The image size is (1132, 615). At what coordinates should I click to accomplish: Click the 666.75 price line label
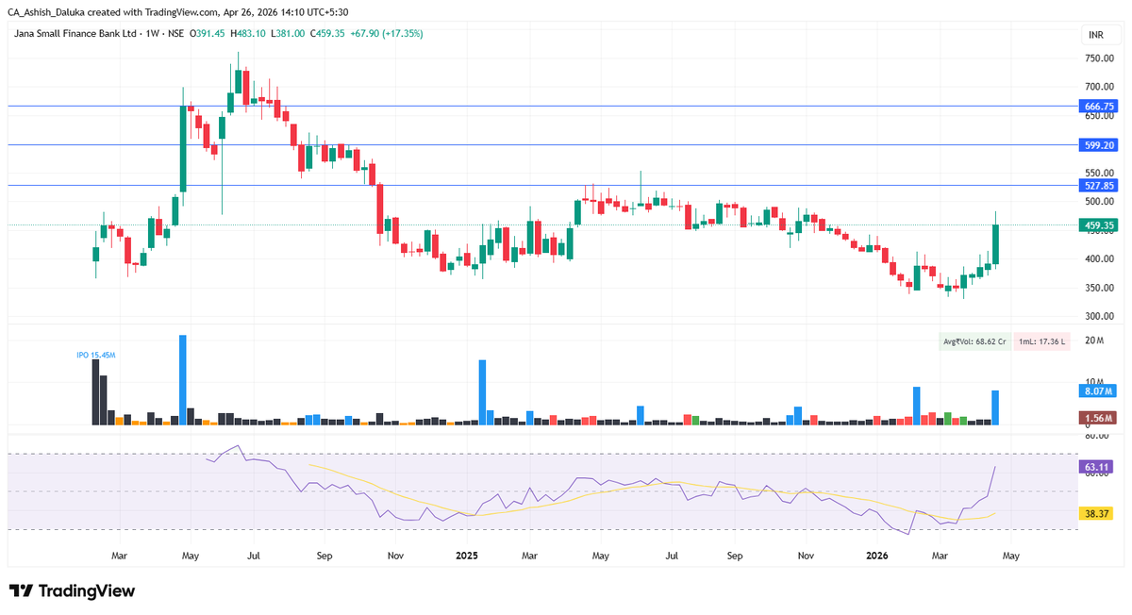coord(1098,107)
